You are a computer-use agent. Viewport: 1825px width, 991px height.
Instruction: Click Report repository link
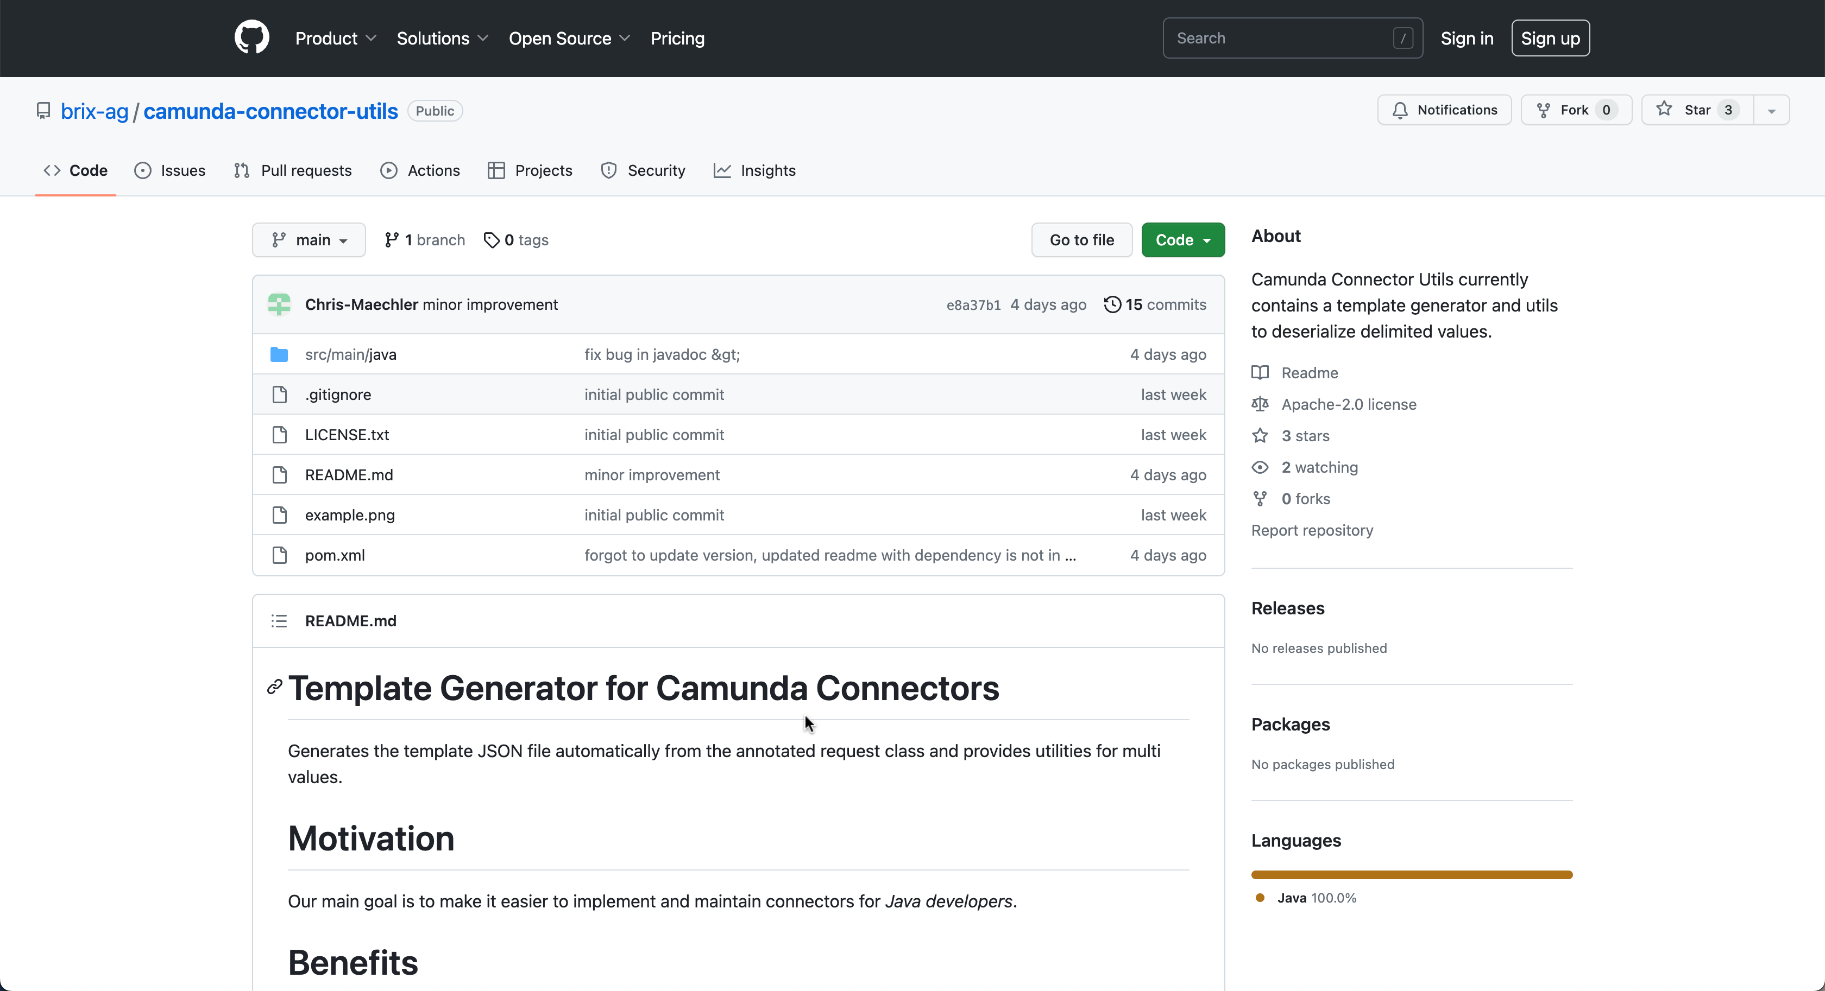pyautogui.click(x=1312, y=530)
